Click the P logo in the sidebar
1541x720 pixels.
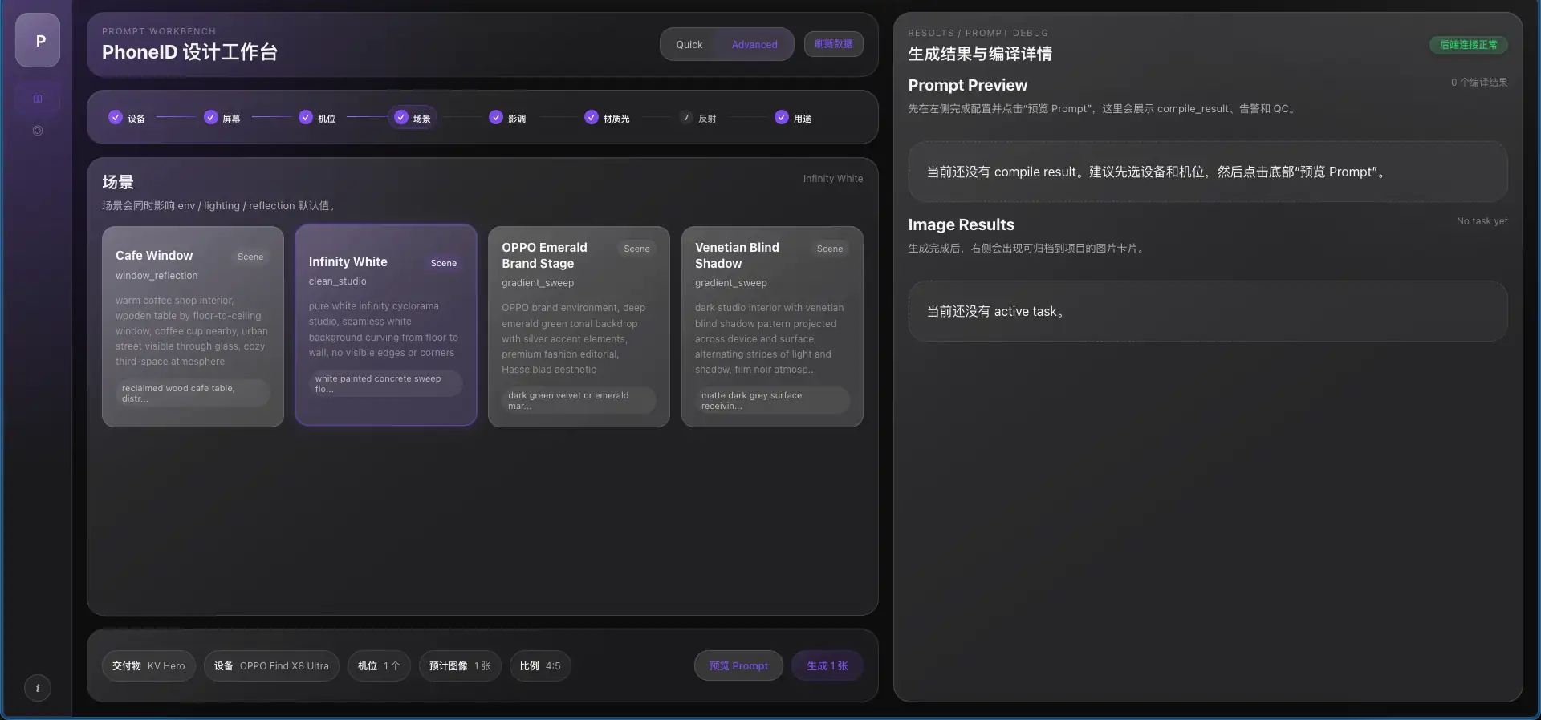[38, 40]
